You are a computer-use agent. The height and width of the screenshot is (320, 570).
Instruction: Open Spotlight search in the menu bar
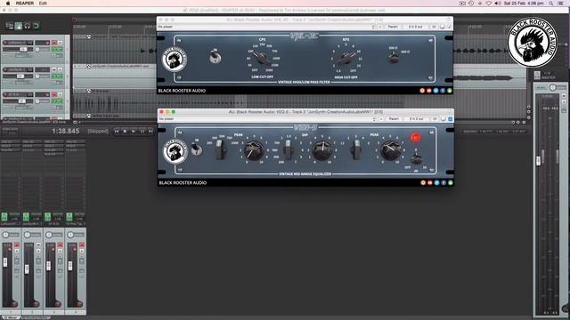[551, 4]
